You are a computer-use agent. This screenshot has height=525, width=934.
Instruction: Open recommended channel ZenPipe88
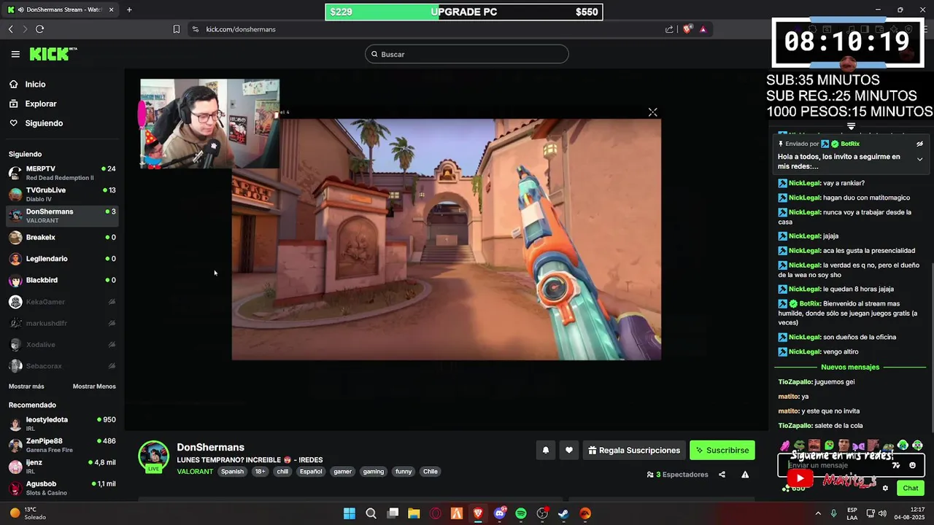click(62, 445)
